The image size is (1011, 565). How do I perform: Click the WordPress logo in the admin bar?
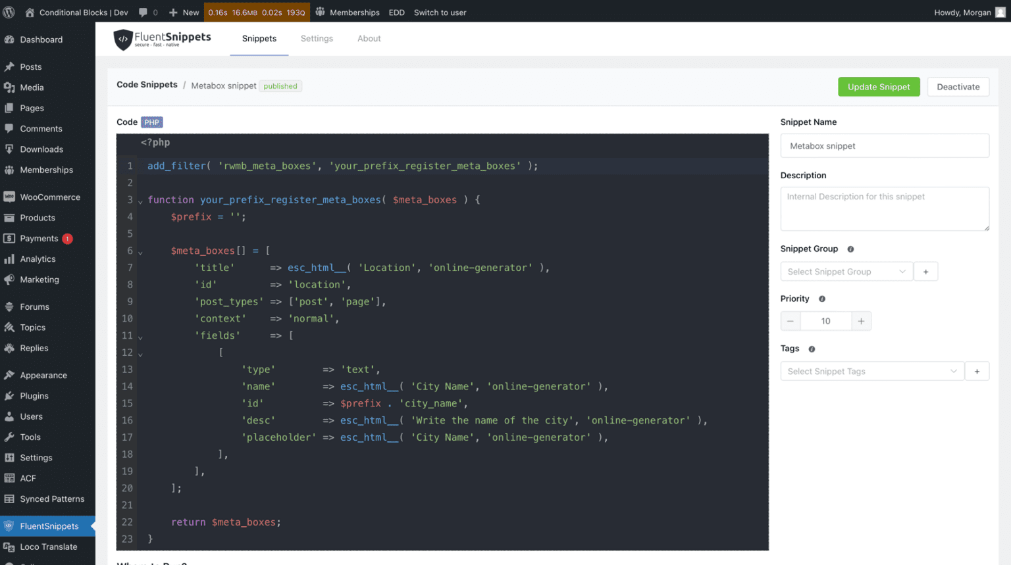tap(9, 11)
